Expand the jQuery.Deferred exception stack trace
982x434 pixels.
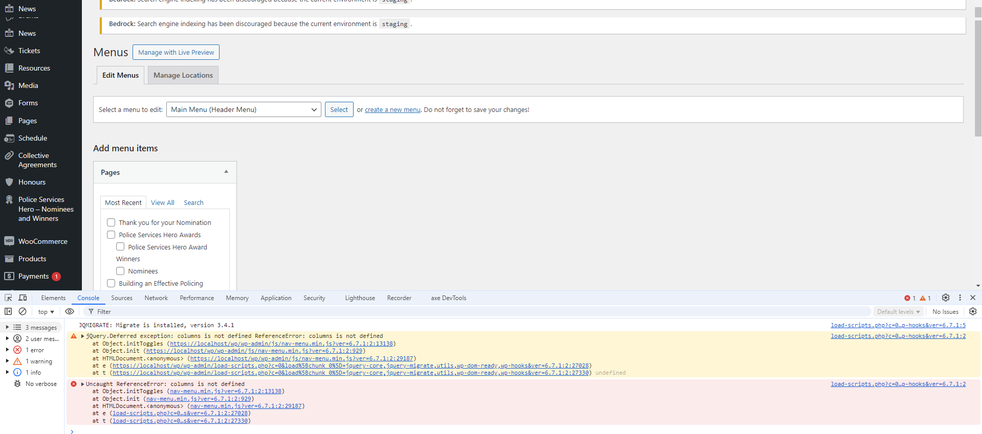click(x=82, y=336)
